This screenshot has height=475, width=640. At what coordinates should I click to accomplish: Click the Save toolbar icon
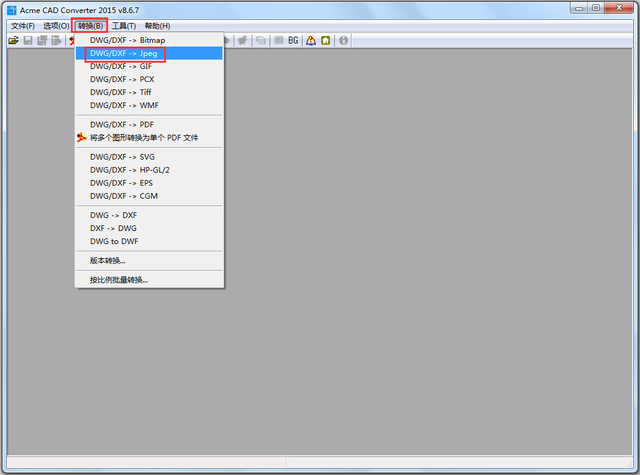28,40
